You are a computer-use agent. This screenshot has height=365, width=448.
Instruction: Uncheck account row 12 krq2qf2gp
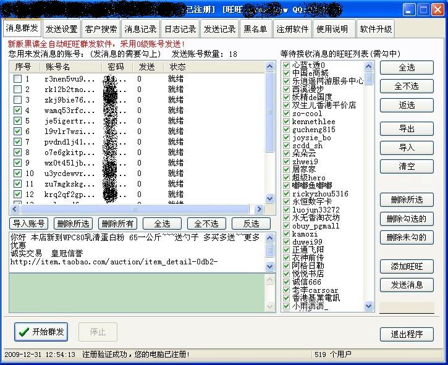[17, 194]
